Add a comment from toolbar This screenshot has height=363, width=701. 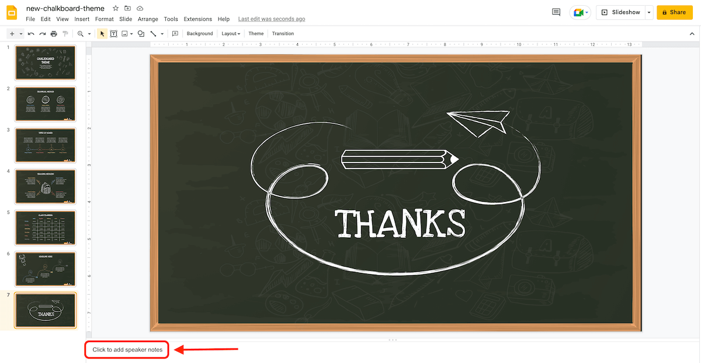coord(175,34)
